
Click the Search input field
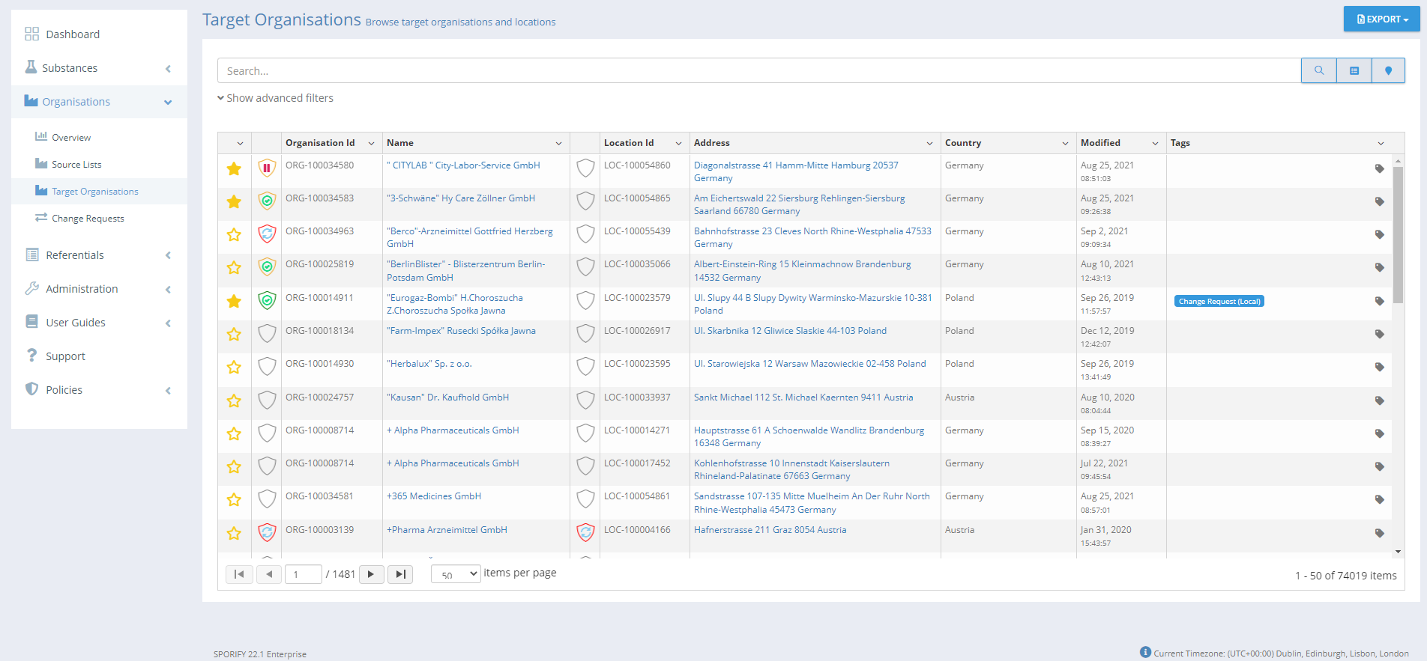pyautogui.click(x=758, y=71)
